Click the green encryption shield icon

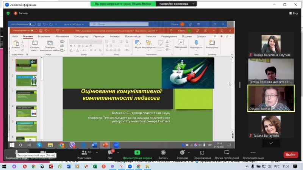click(x=8, y=13)
